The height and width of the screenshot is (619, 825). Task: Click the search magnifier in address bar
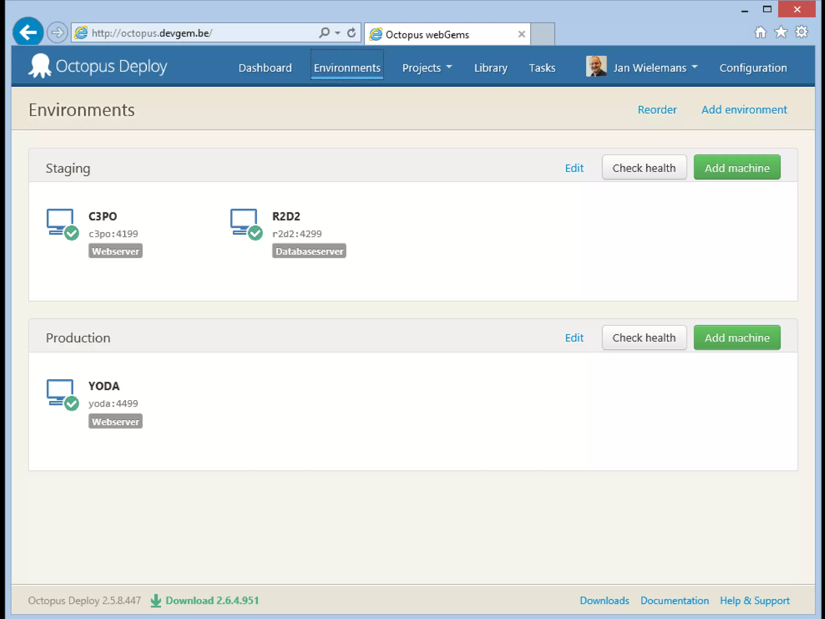[x=324, y=33]
